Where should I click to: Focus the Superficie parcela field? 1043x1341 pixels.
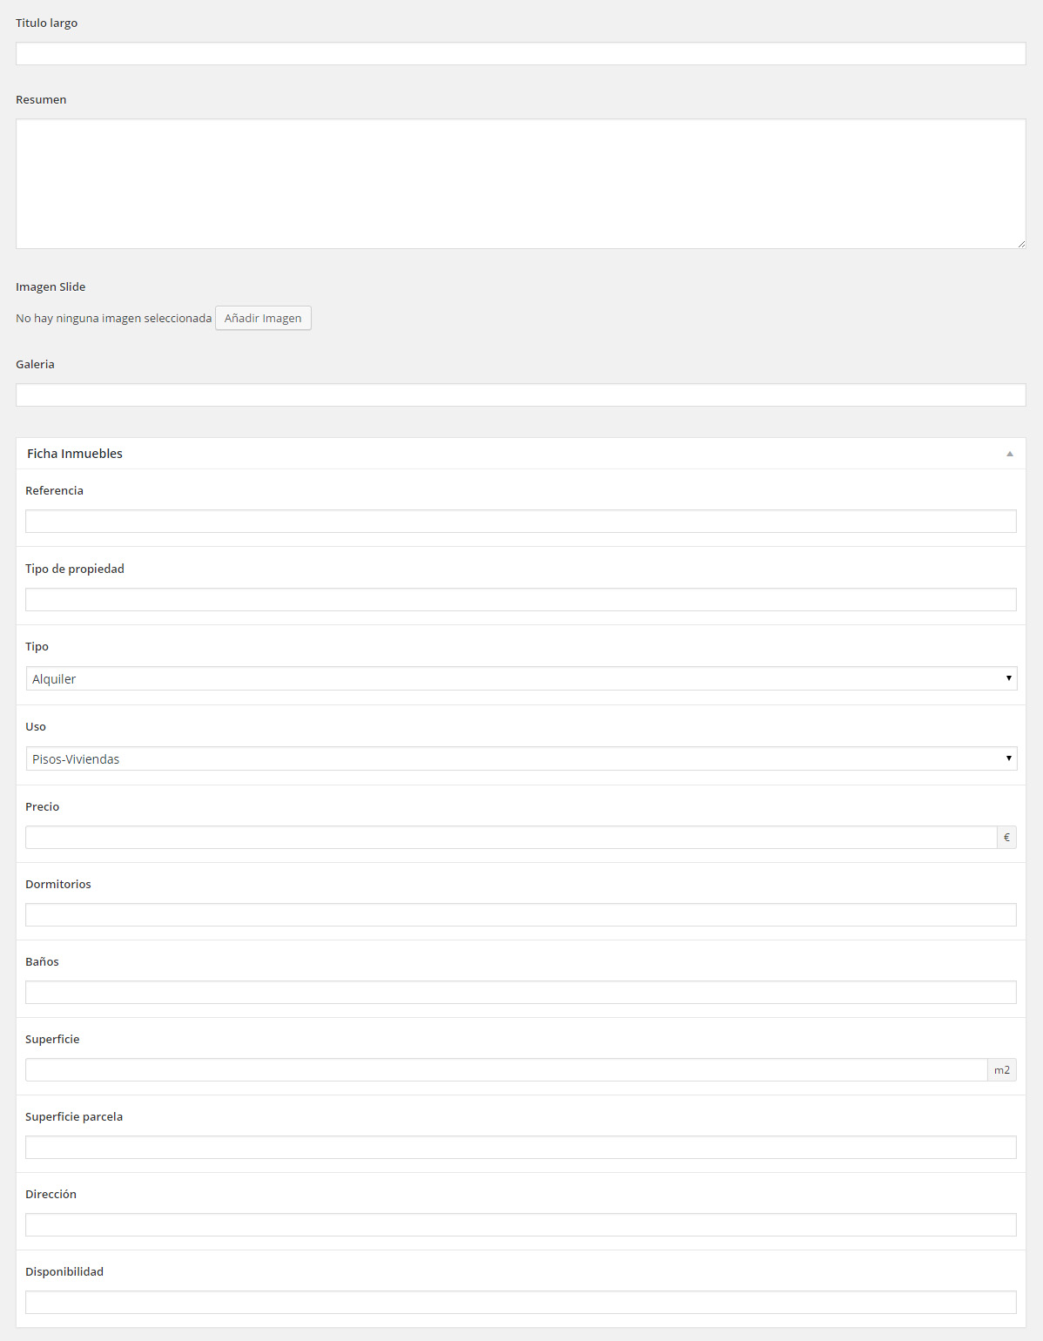pos(521,1148)
